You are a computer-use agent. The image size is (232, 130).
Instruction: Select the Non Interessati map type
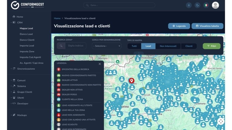point(168,46)
